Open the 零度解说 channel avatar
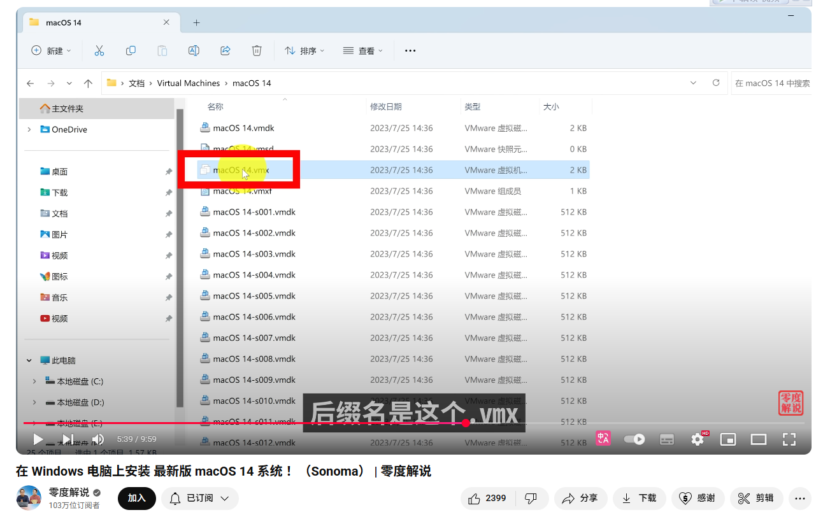This screenshot has width=816, height=517. [29, 498]
